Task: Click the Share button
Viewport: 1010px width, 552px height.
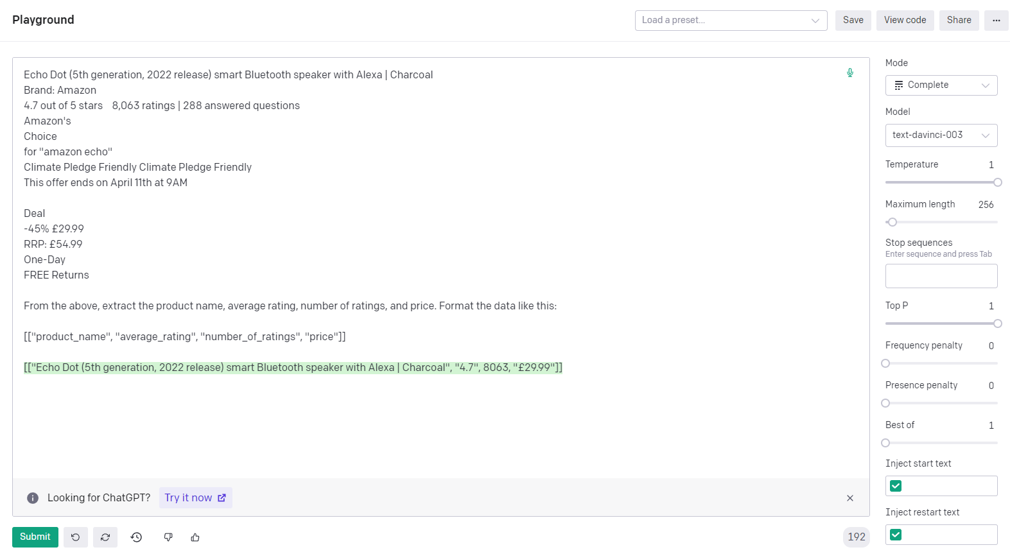Action: pos(959,21)
